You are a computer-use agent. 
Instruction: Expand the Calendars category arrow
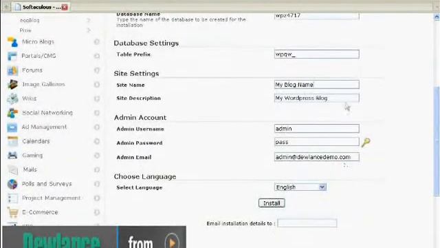tap(97, 141)
